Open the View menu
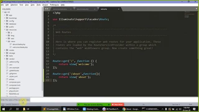199x112 pixels. (27, 5)
